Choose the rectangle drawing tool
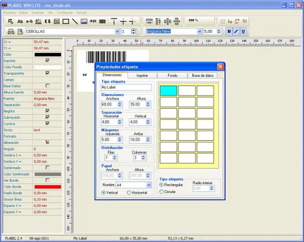304x242 pixels. (x=66, y=21)
